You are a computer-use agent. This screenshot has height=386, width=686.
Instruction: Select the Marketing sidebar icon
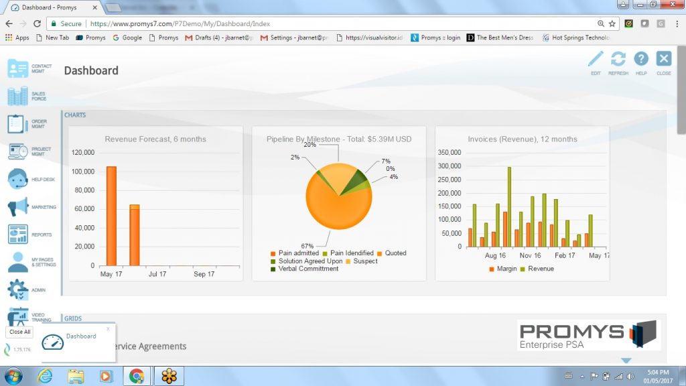pos(18,206)
